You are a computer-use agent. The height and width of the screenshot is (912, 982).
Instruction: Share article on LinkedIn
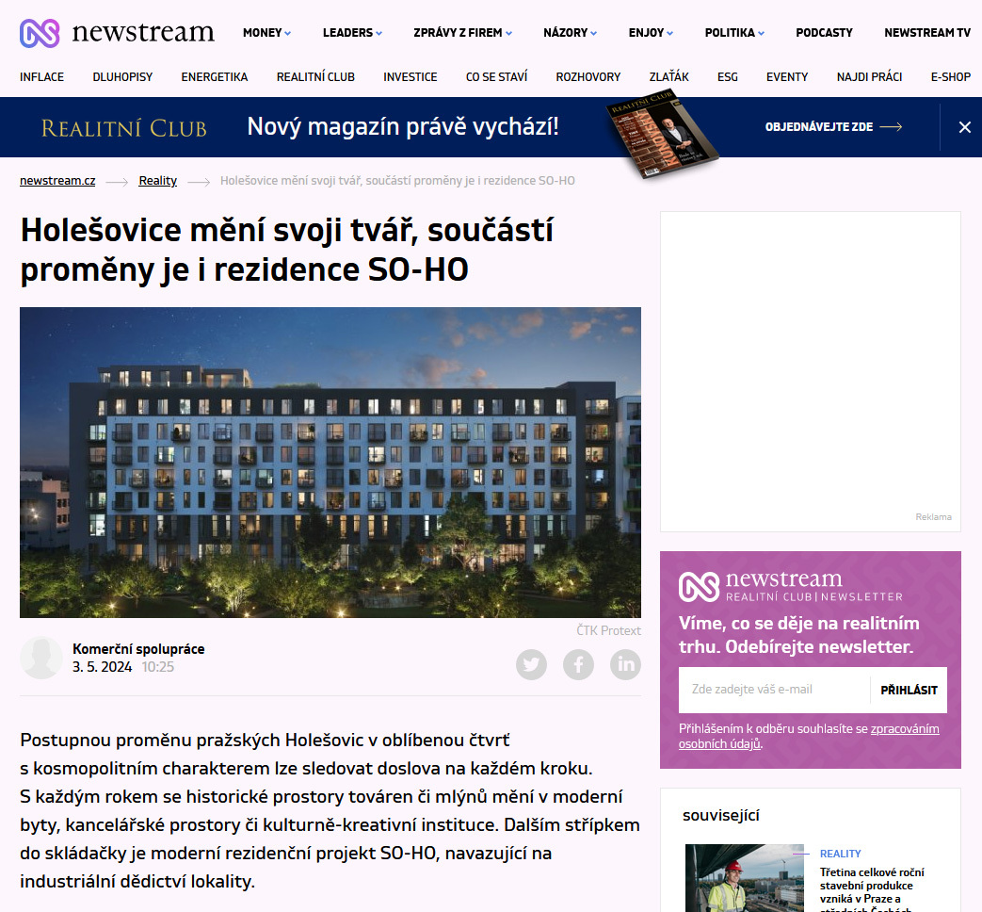click(626, 664)
